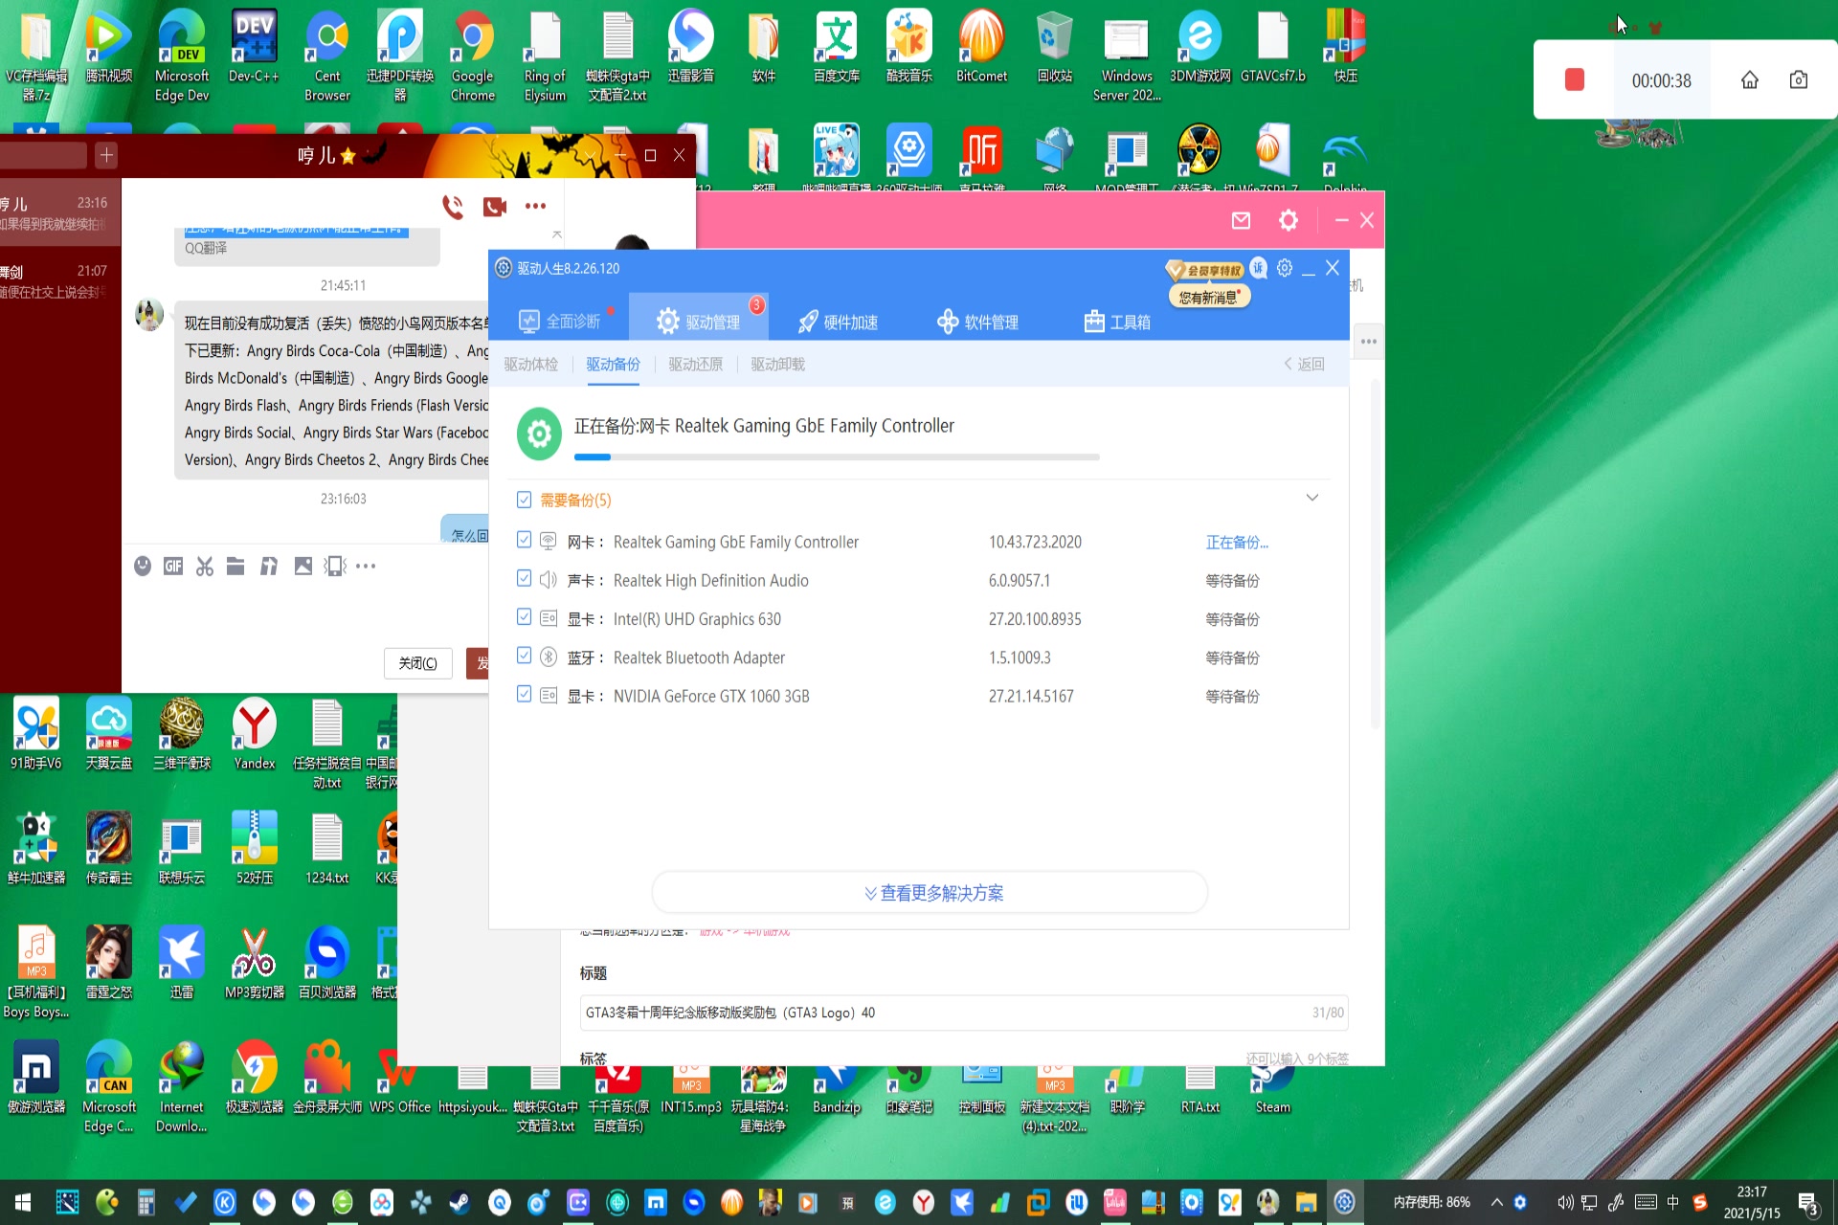Click the scissors screenshot tool in QQ
Viewport: 1838px width, 1225px height.
click(205, 566)
